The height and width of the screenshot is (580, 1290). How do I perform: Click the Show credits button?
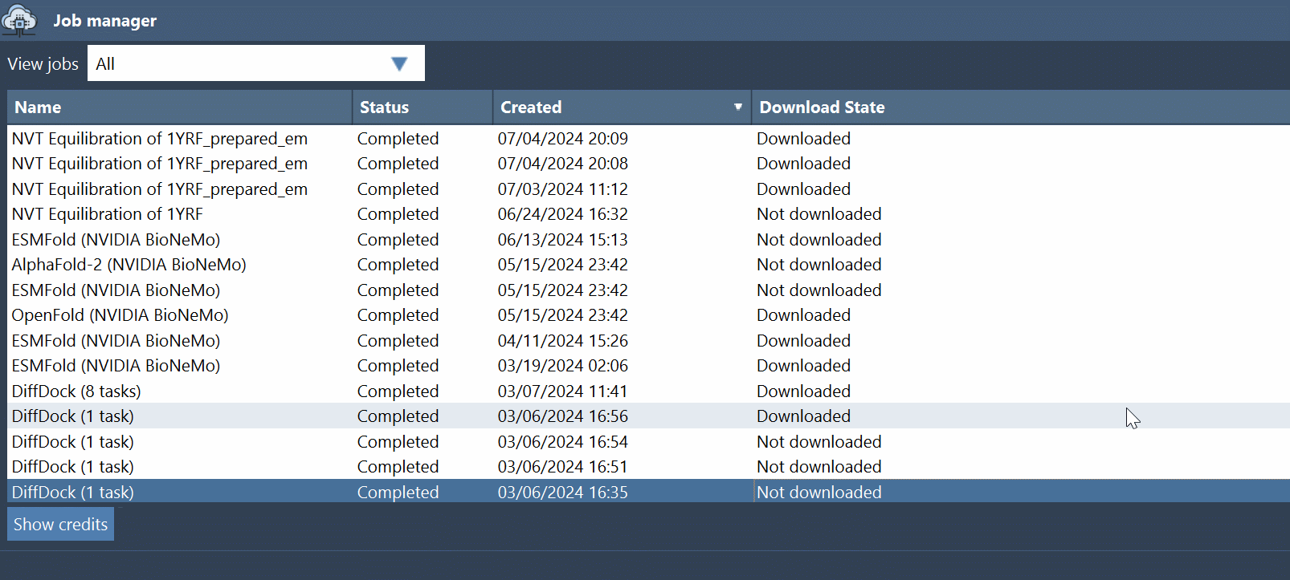point(60,525)
